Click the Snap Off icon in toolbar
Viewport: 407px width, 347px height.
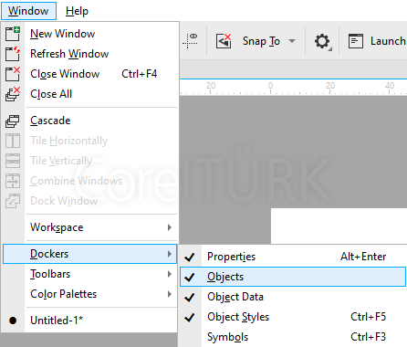(224, 41)
